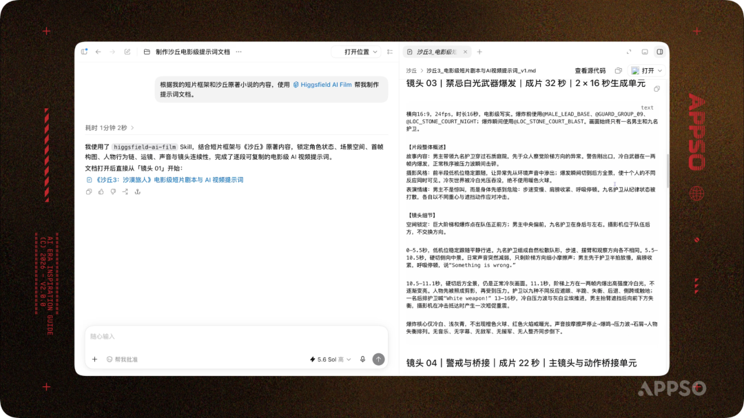Toggle the right side panel icon
This screenshot has height=418, width=744.
[x=660, y=52]
